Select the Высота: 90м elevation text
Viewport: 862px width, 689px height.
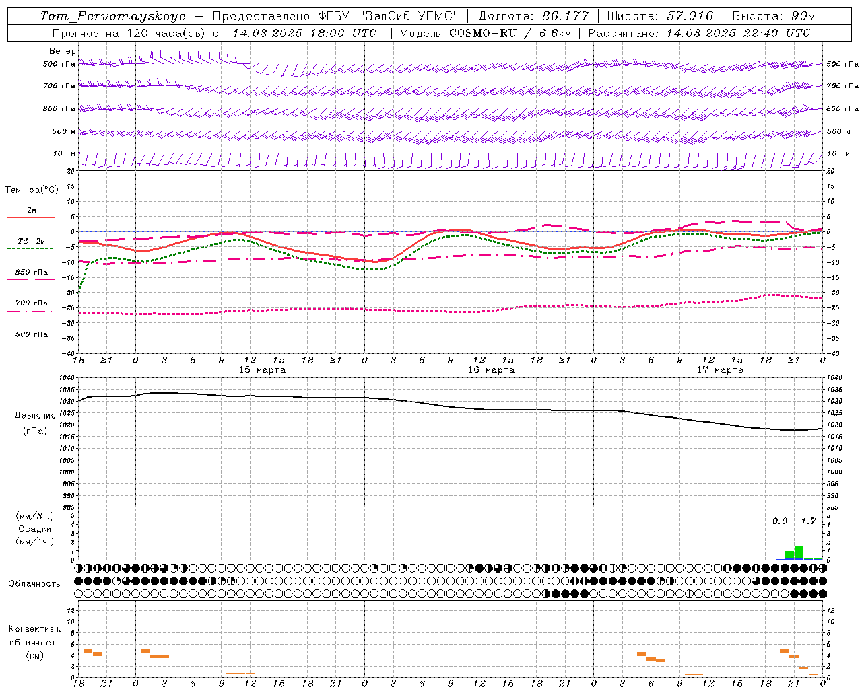point(774,16)
